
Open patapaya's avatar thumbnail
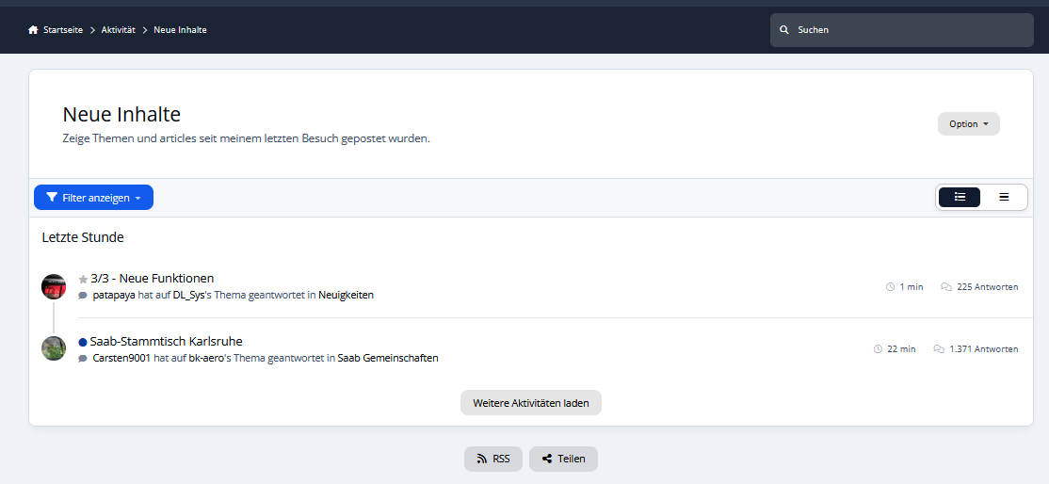pos(54,286)
